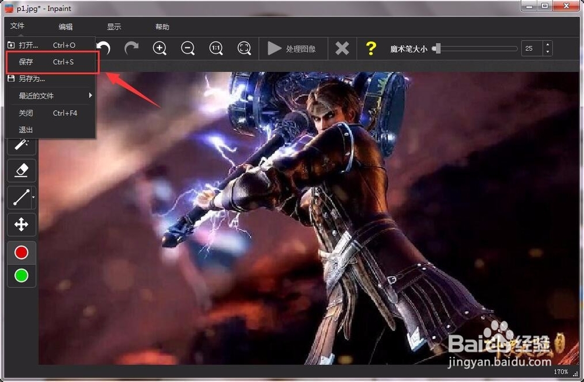Click the X clear selection icon

[342, 48]
